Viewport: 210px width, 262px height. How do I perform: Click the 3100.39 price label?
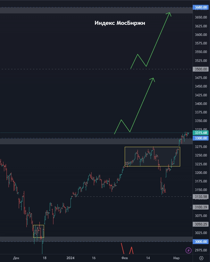coord(201,207)
